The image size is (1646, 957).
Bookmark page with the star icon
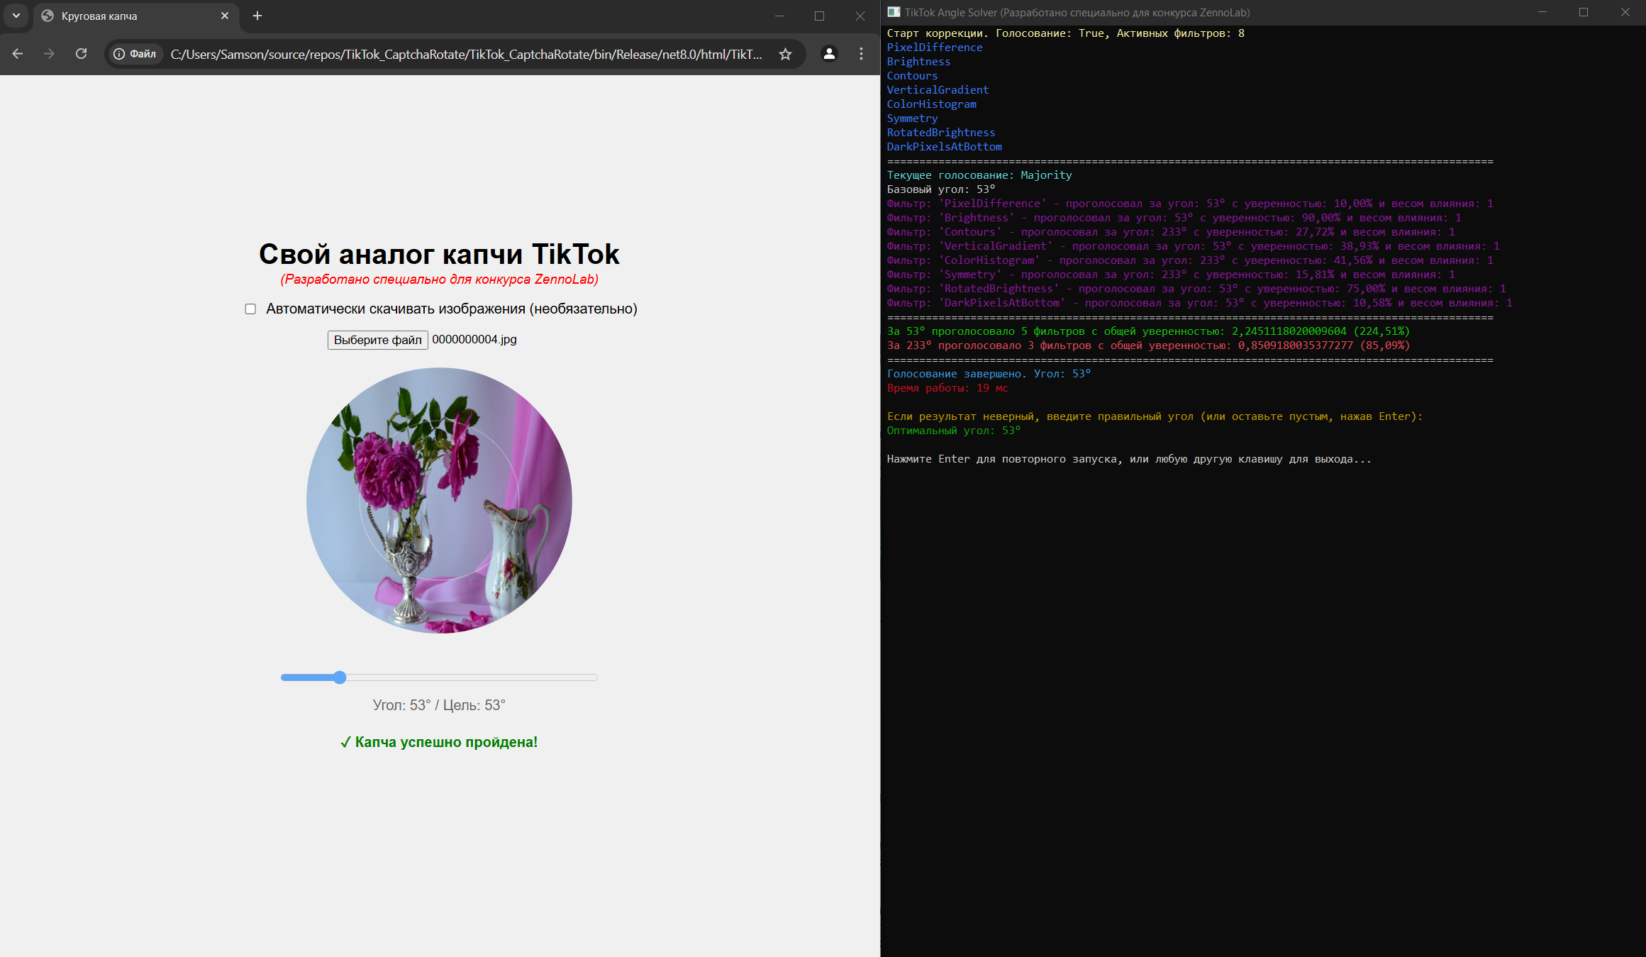tap(785, 54)
